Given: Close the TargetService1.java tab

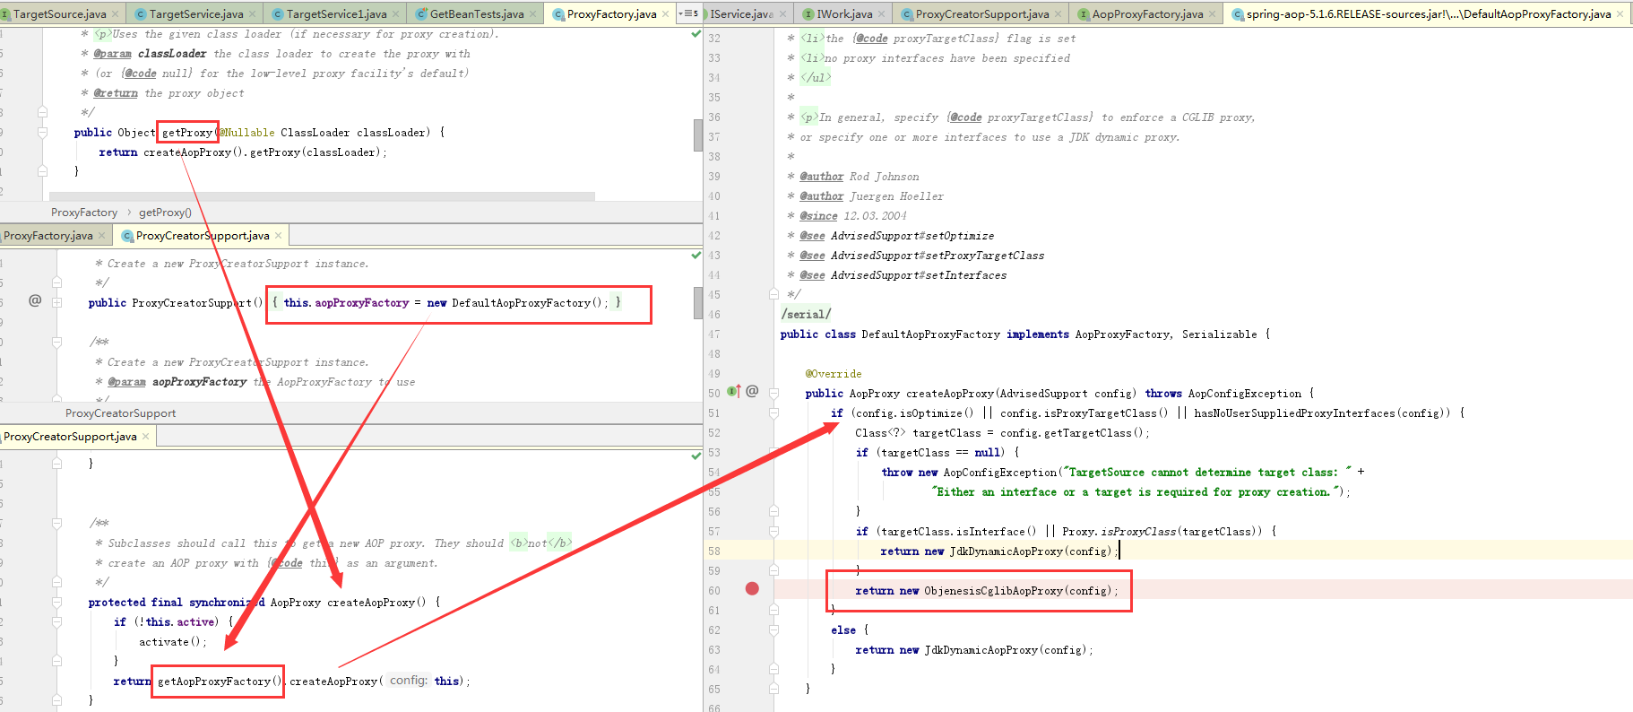Looking at the screenshot, I should pyautogui.click(x=396, y=13).
